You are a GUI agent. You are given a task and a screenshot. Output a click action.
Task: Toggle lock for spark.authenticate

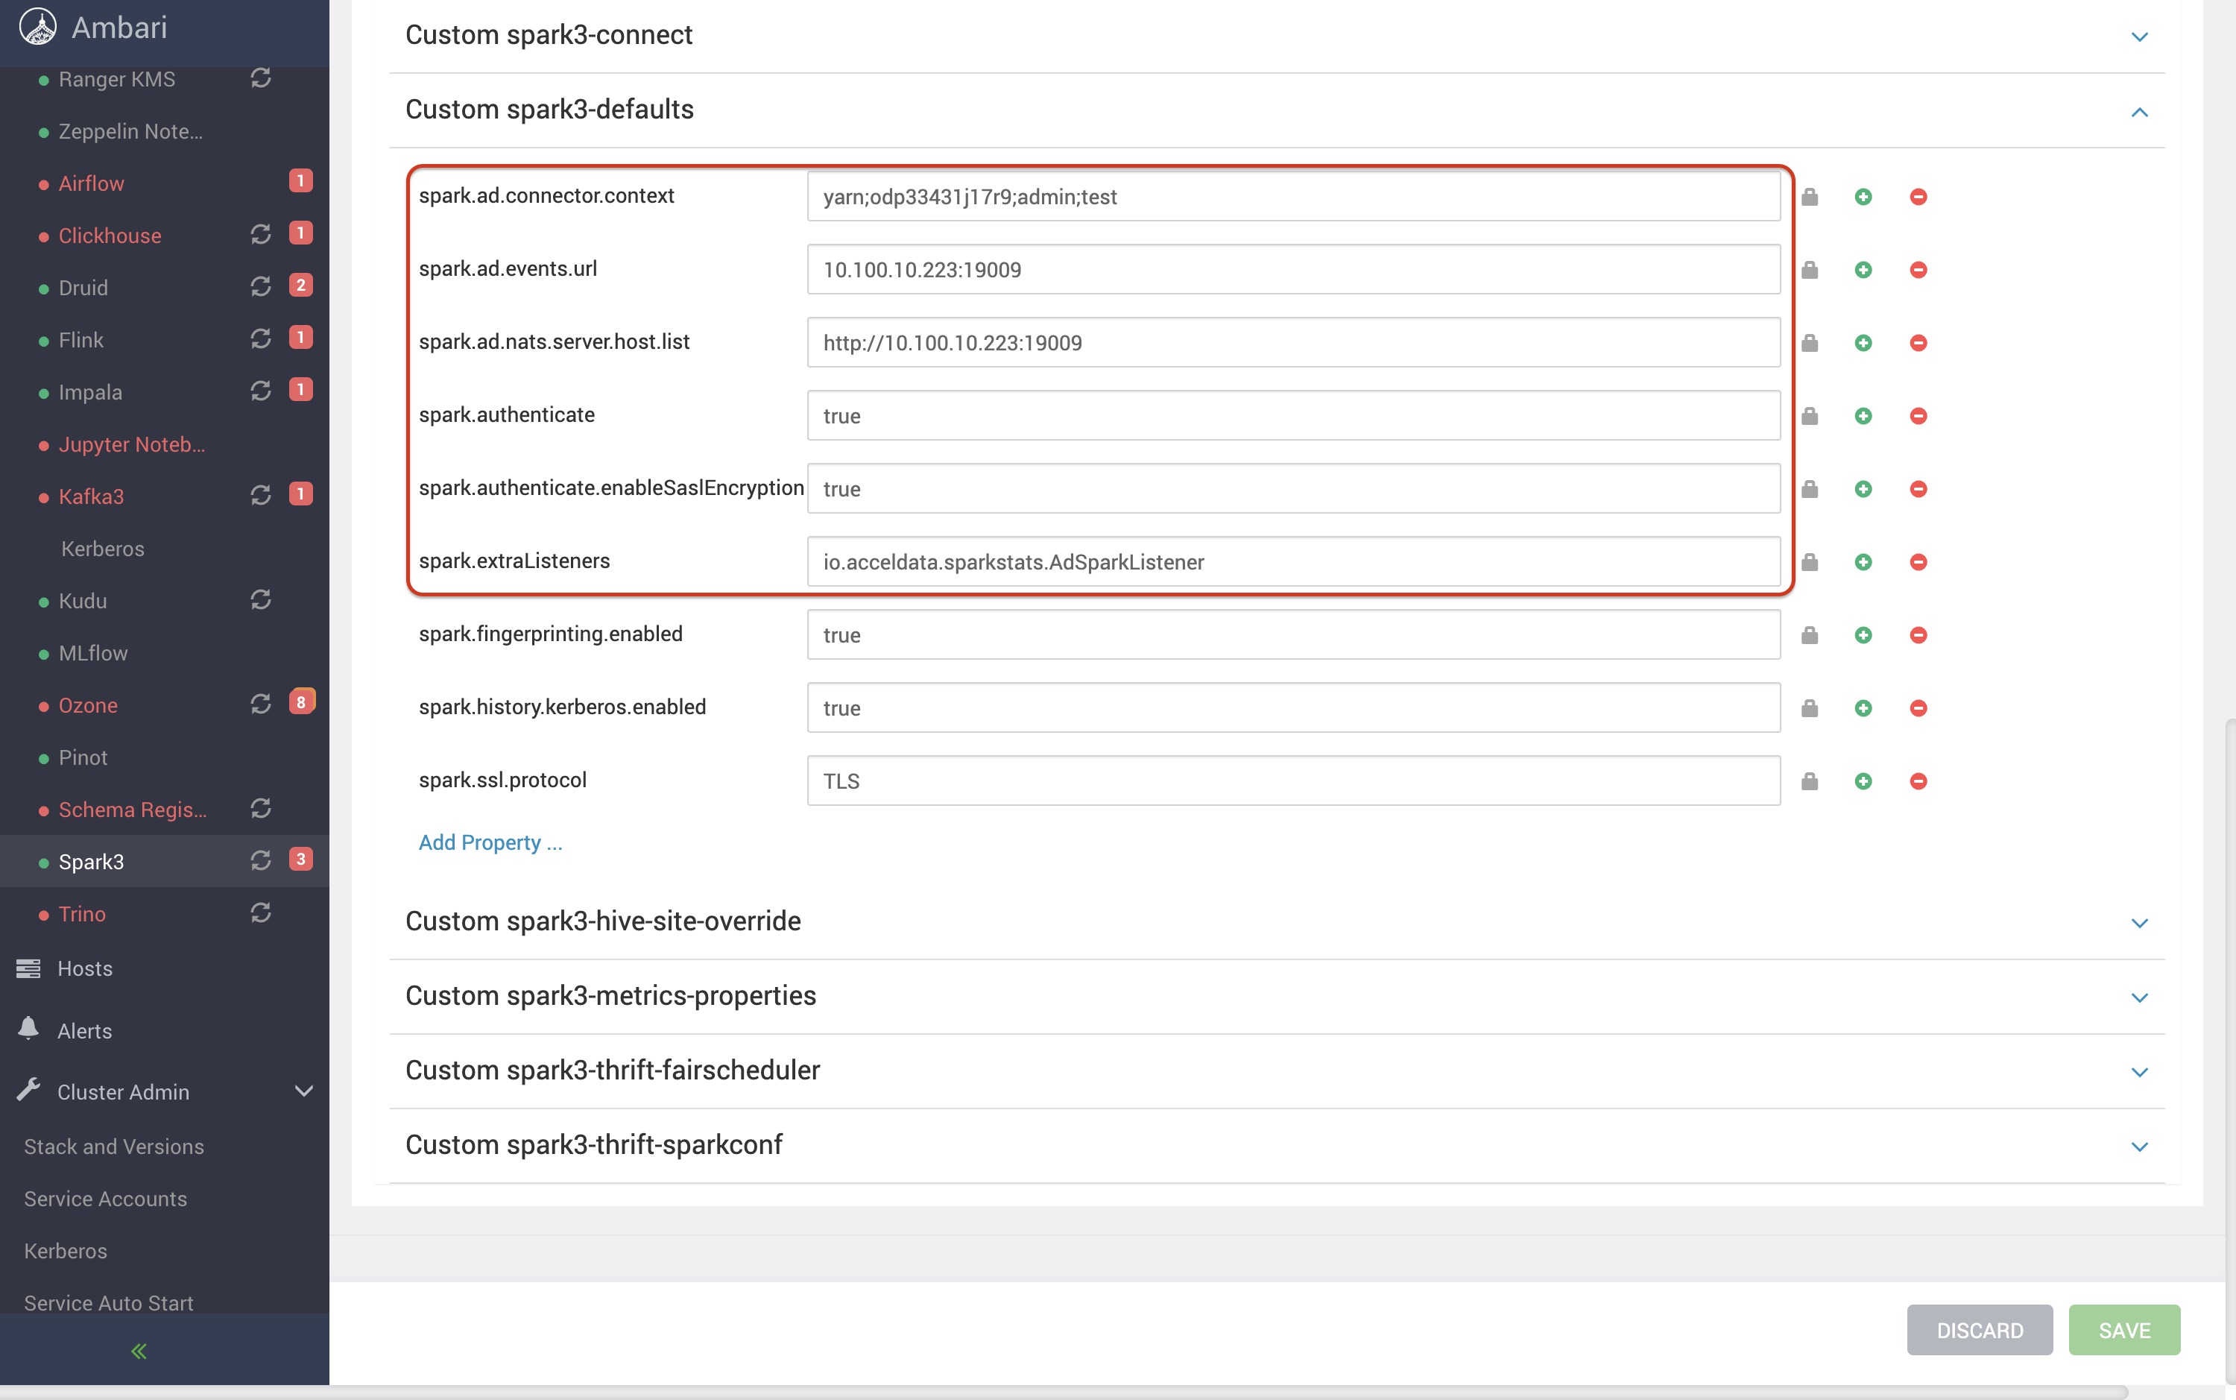coord(1810,416)
